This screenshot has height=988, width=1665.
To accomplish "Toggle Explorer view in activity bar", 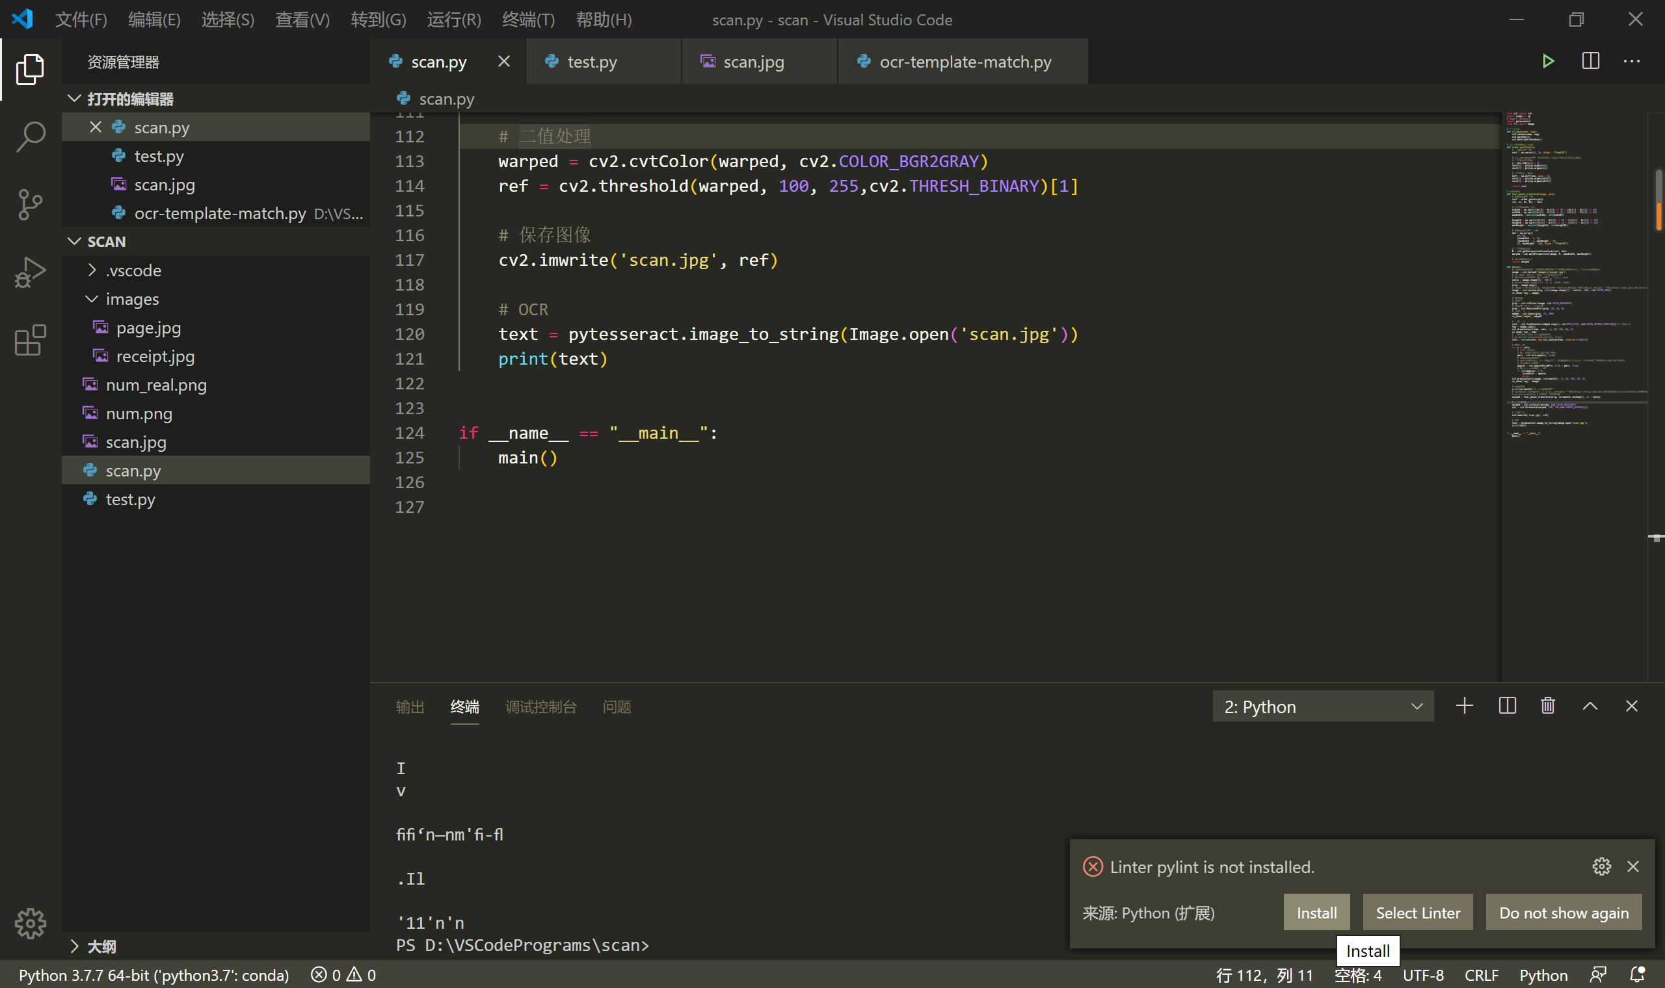I will tap(30, 68).
